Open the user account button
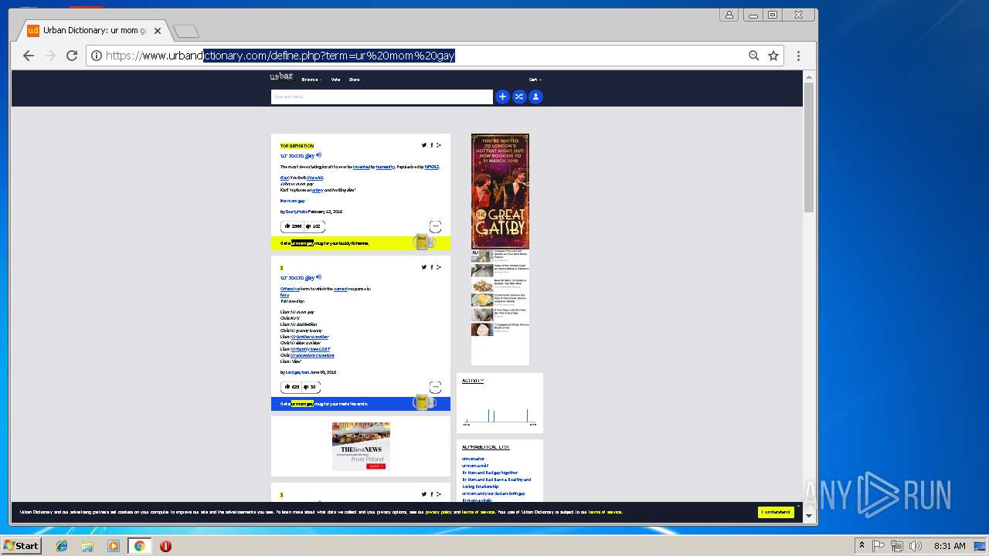This screenshot has width=989, height=556. pyautogui.click(x=535, y=97)
